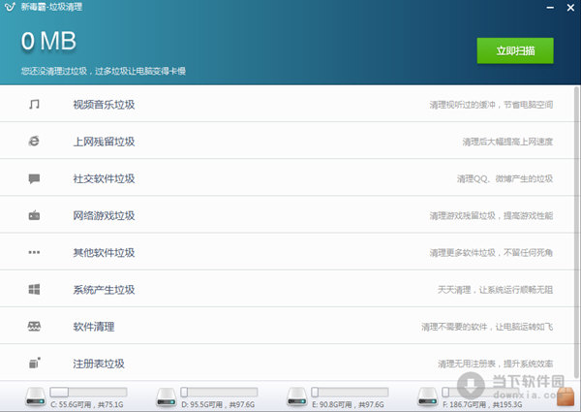The image size is (581, 412).
Task: Select the 社交软件垃圾 row label
Action: point(104,178)
